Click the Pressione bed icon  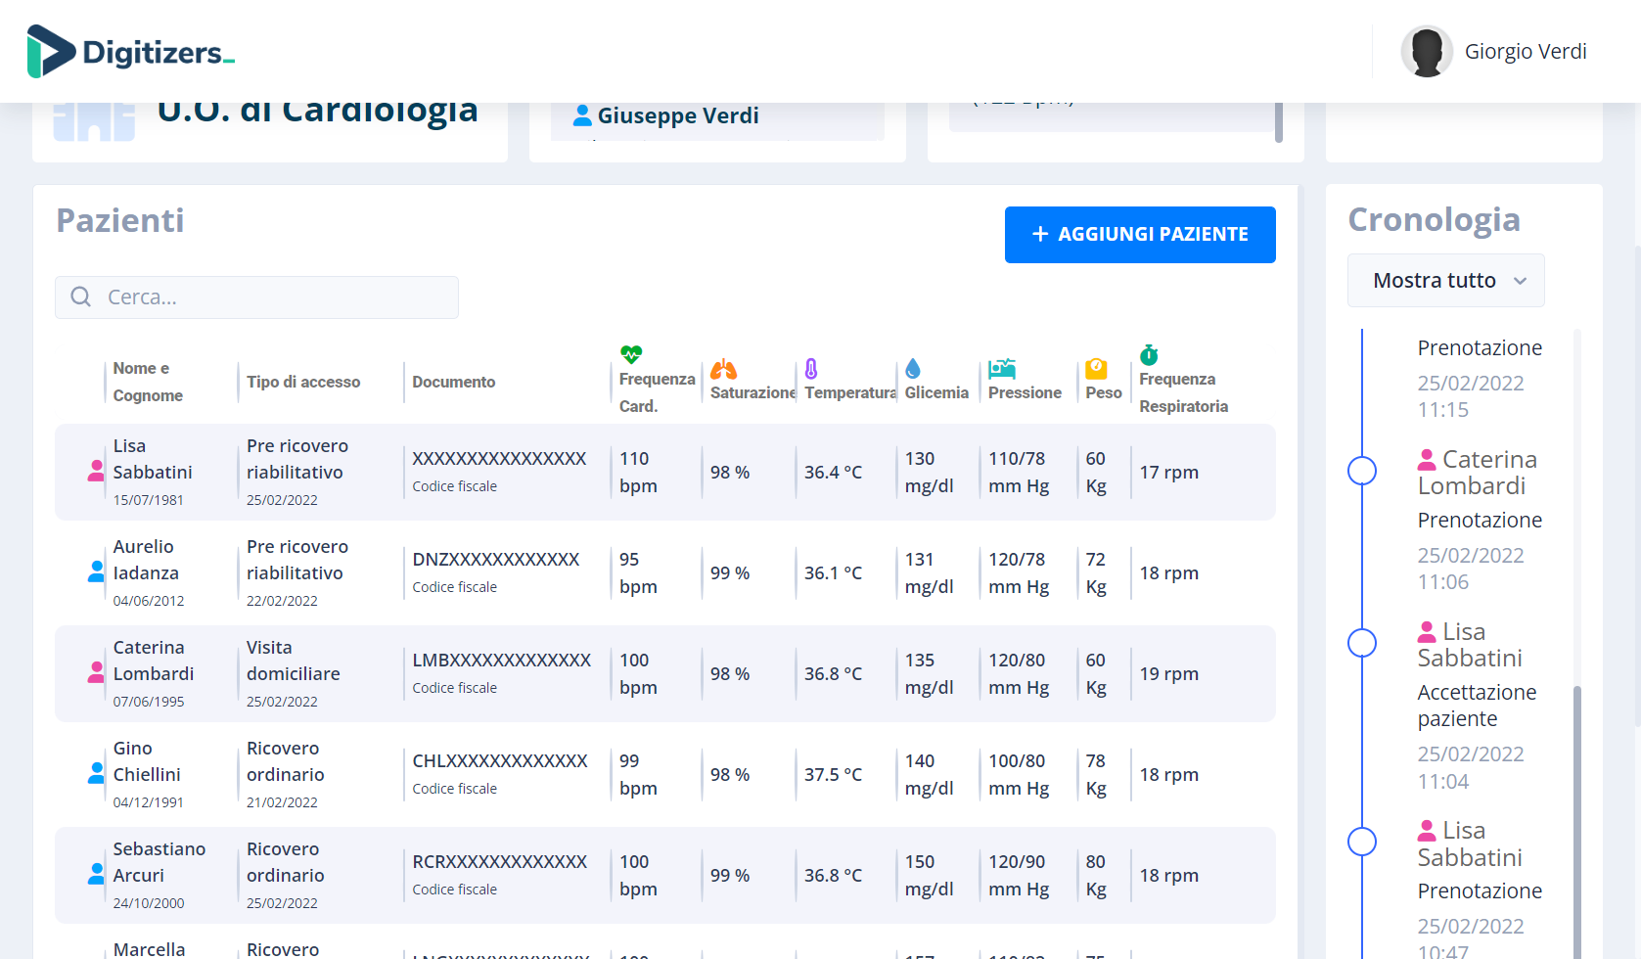coord(1002,369)
